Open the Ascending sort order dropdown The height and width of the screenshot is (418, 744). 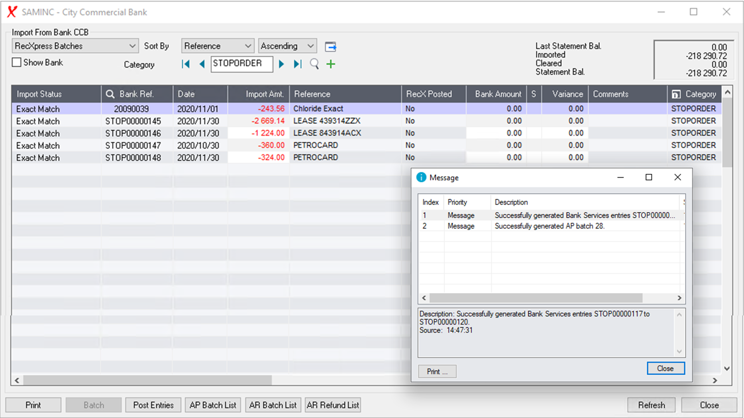(x=287, y=46)
